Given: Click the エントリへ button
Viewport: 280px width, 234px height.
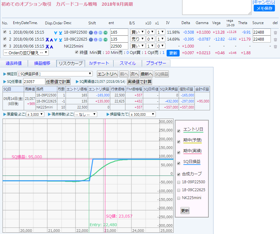Looking at the screenshot, I should point(107,74).
